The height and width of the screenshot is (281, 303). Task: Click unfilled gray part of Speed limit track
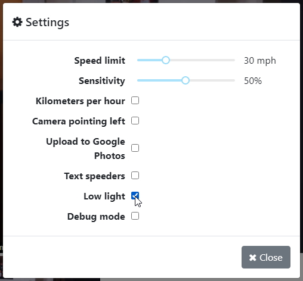202,60
